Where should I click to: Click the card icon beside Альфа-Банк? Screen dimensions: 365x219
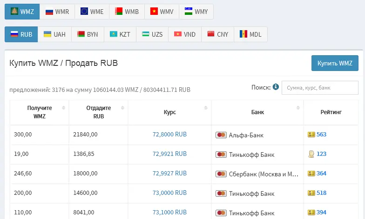coord(221,135)
